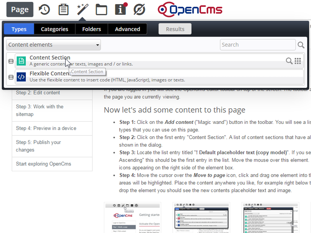Click into the Search input field
The height and width of the screenshot is (233, 311).
click(258, 45)
